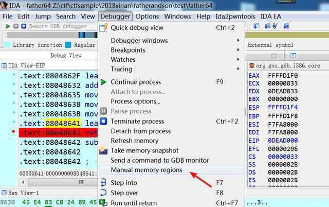Click the Take memory snapshot camera icon
Image resolution: width=329 pixels, height=207 pixels.
coord(103,150)
